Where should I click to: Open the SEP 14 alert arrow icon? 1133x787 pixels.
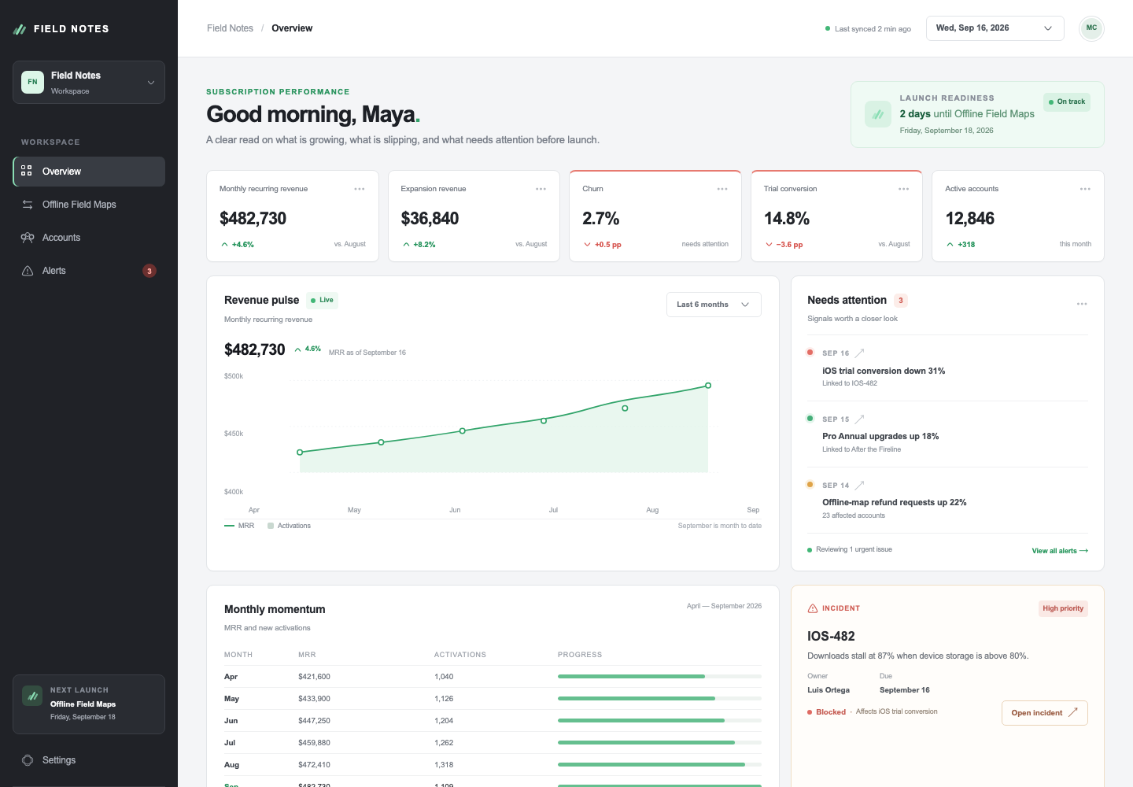pyautogui.click(x=859, y=486)
